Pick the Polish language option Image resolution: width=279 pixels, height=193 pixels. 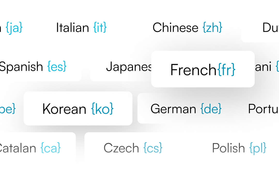[239, 148]
